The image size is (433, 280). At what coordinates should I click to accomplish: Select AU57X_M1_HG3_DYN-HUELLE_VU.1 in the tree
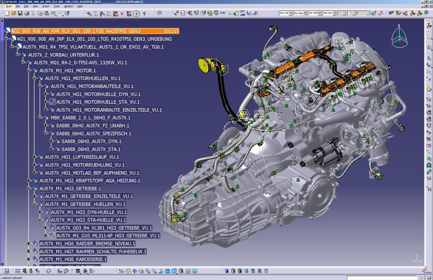pos(89,212)
